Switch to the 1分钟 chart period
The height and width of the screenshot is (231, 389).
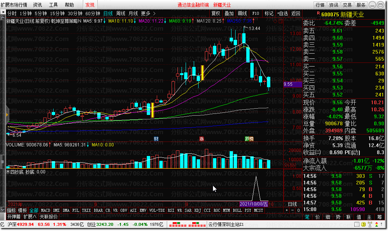coord(26,13)
